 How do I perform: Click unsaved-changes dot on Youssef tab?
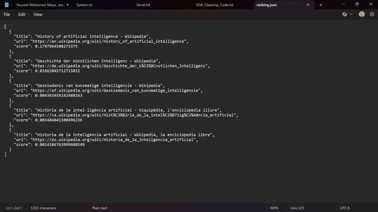(x=68, y=5)
